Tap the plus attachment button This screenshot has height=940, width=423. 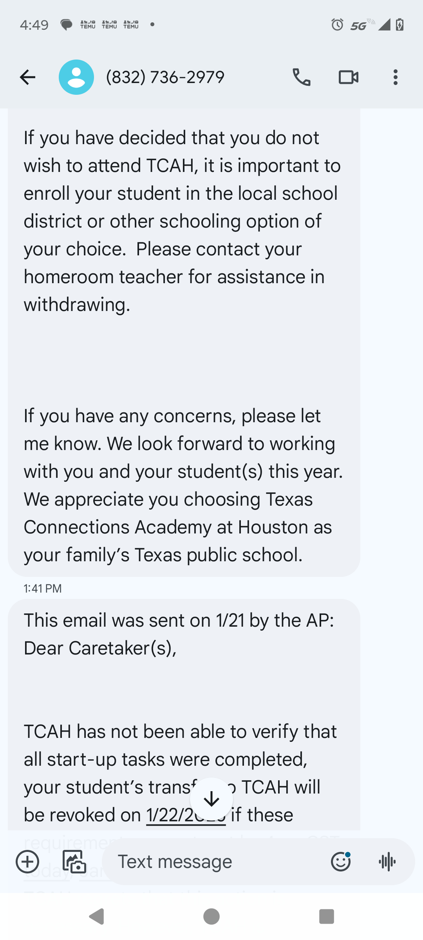[27, 862]
